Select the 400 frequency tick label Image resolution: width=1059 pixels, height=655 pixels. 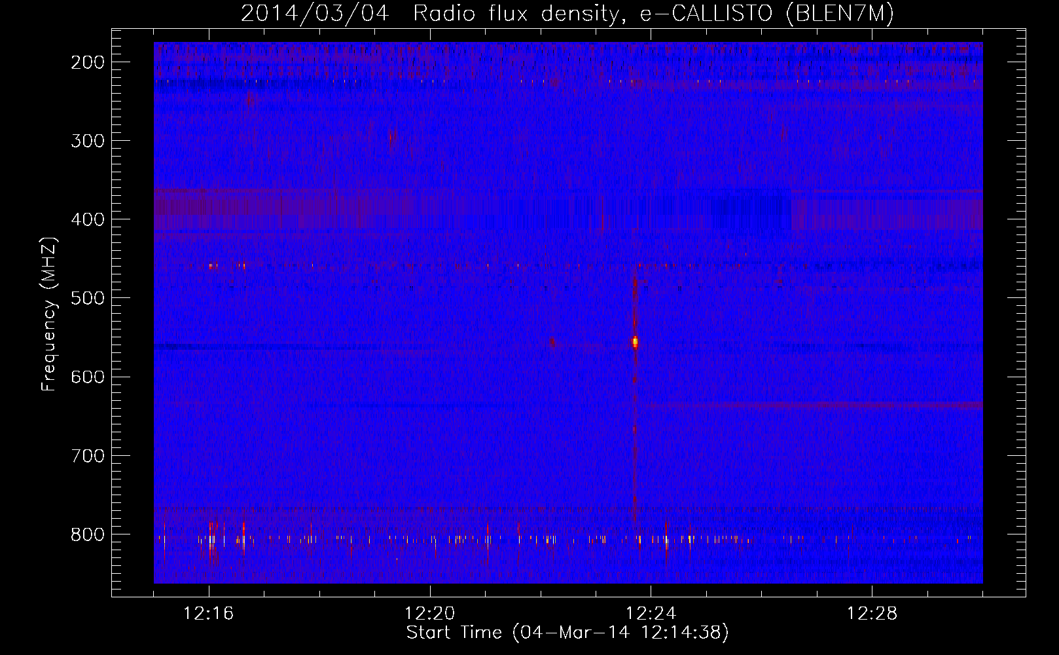pos(88,219)
